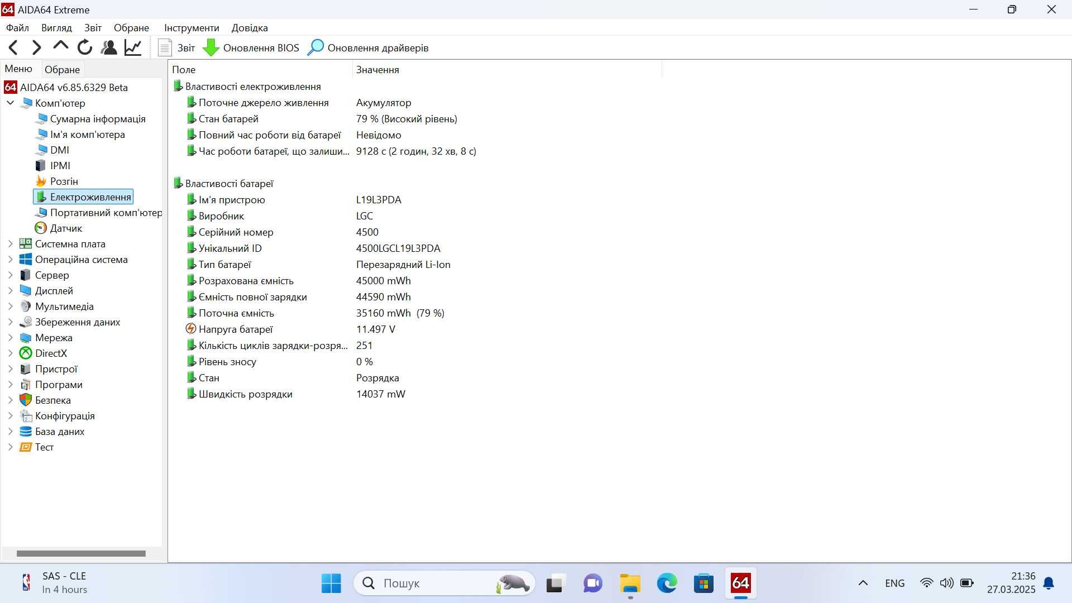Click the Значення column header
The width and height of the screenshot is (1072, 603).
click(507, 69)
